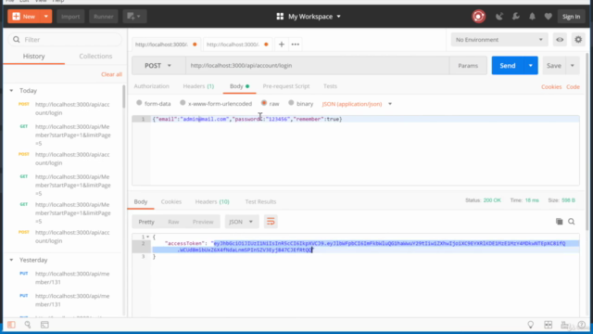Open the Authorization tab
This screenshot has height=334, width=593.
(x=152, y=86)
